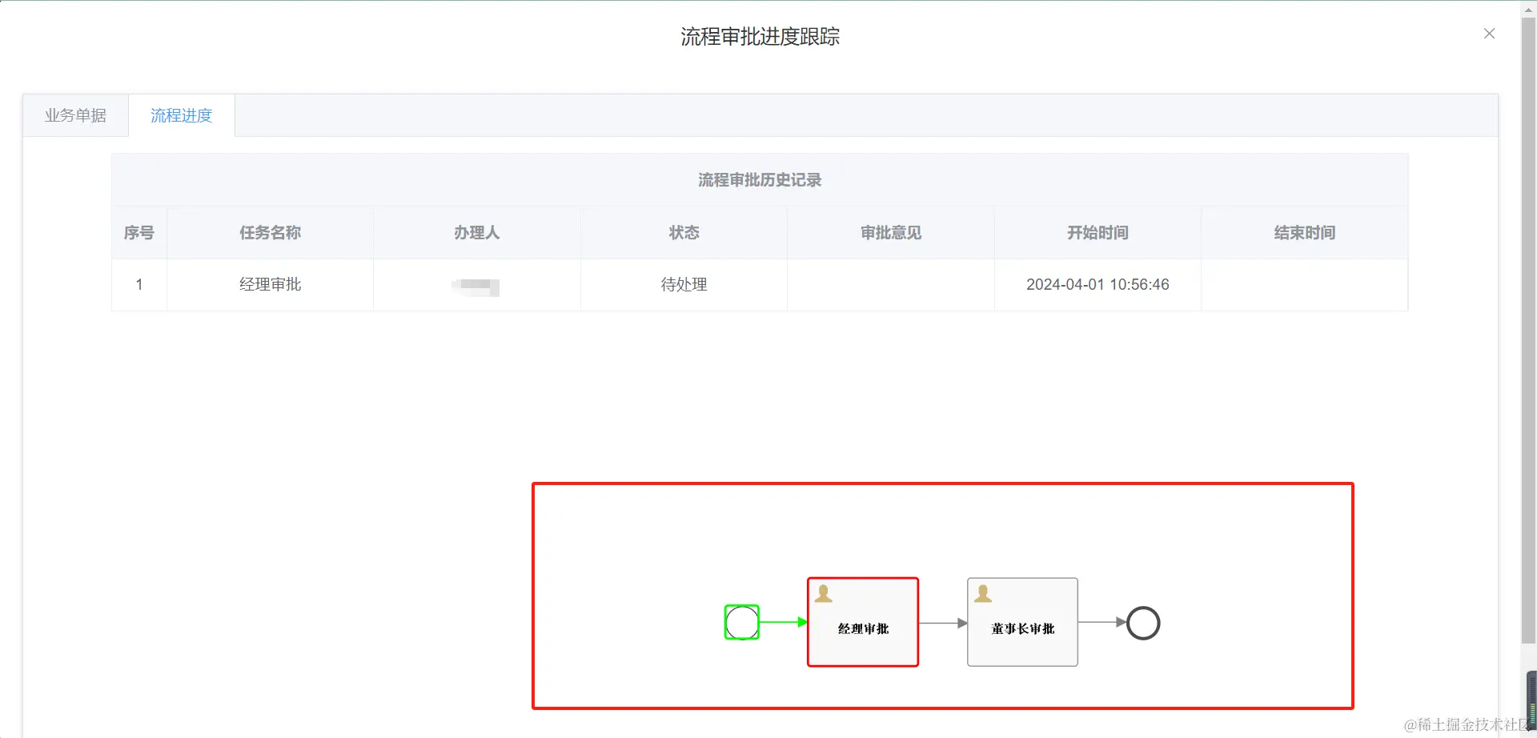This screenshot has width=1537, height=738.
Task: Click the end event circle in the diagram
Action: click(x=1143, y=623)
